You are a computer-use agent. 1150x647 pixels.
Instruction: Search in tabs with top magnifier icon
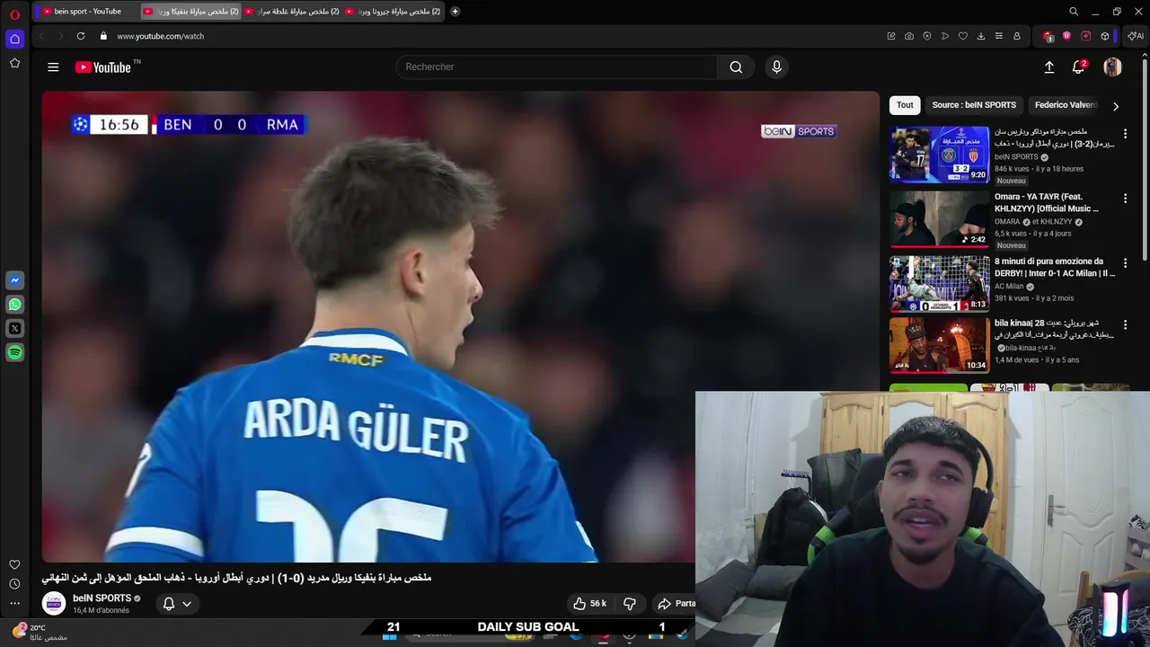coord(1074,12)
